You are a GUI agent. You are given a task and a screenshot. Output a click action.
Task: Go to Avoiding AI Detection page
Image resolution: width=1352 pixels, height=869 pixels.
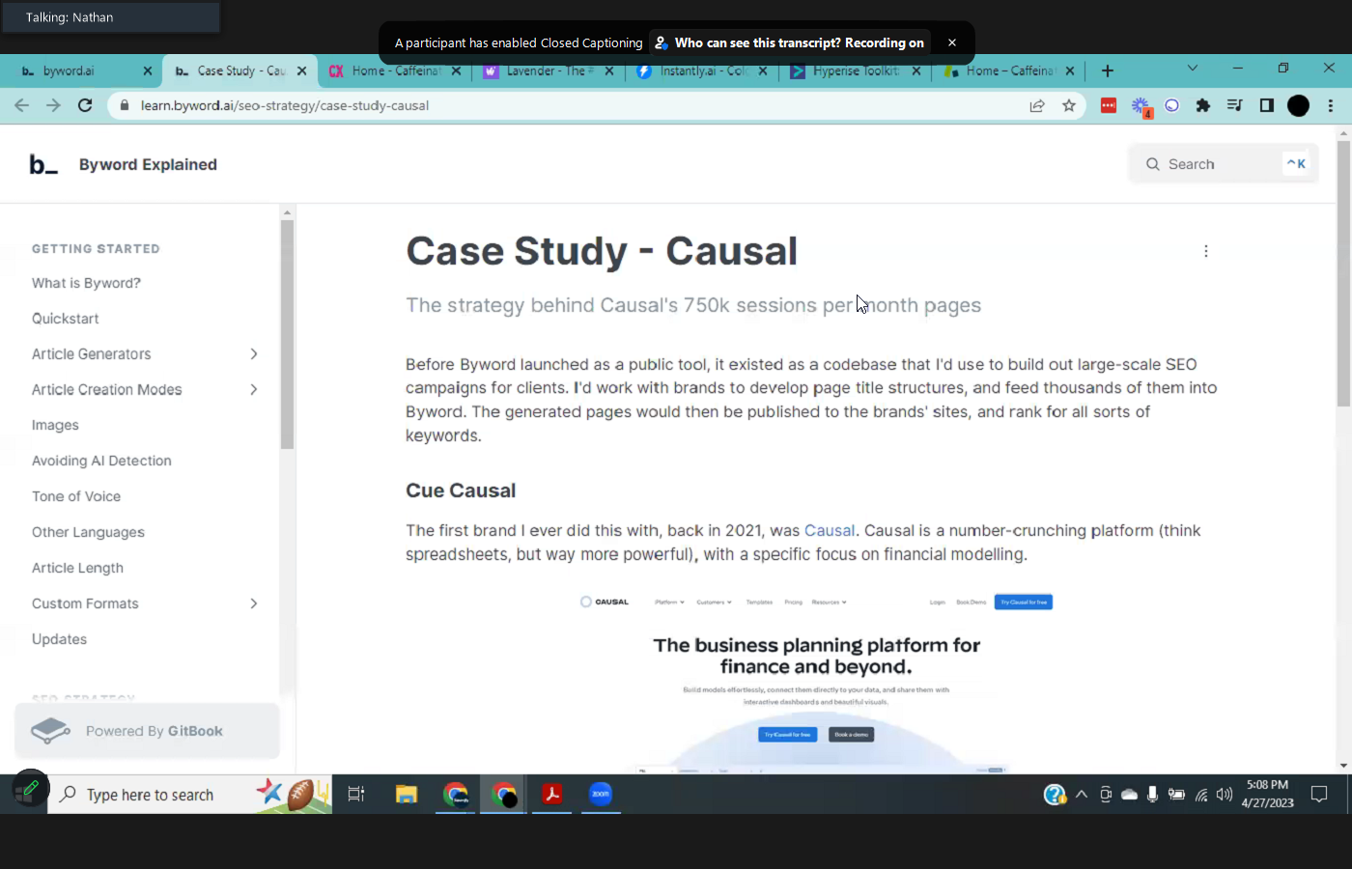(x=101, y=461)
